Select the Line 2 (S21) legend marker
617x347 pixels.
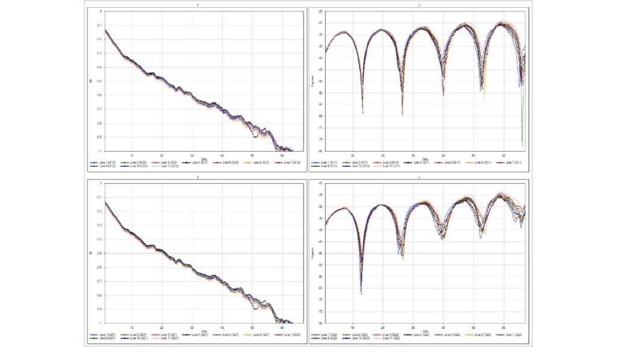124,333
